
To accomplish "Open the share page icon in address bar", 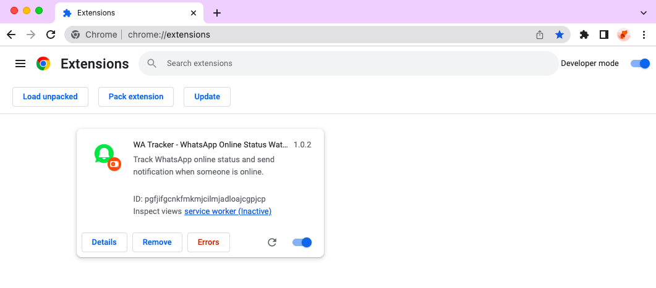I will point(540,35).
